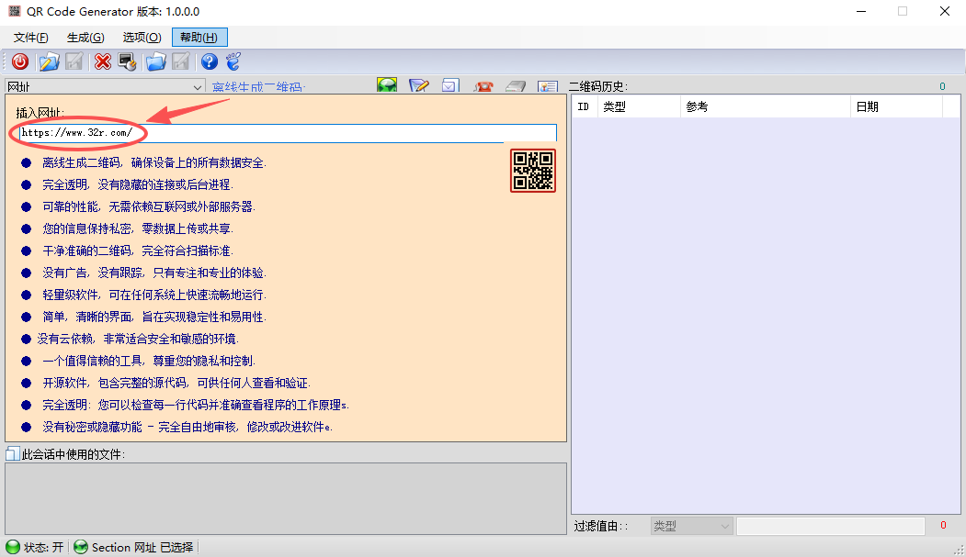The width and height of the screenshot is (966, 557).
Task: Click the blue footprint toolbar icon
Action: click(x=233, y=61)
